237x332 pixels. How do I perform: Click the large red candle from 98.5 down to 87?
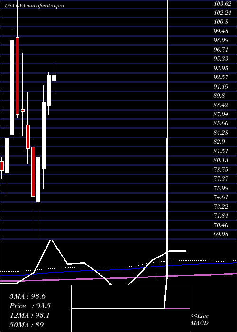(x=18, y=76)
